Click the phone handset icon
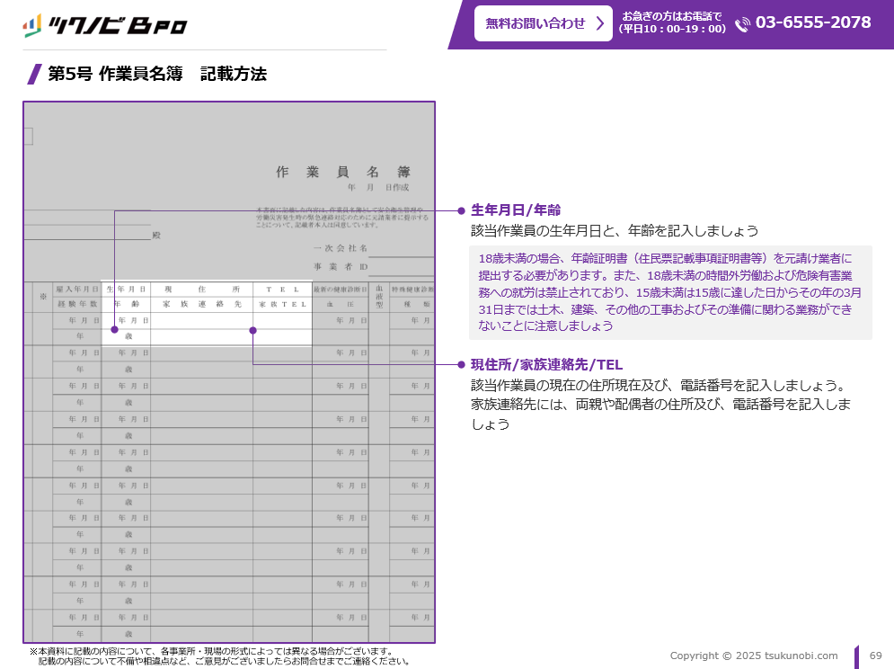The width and height of the screenshot is (894, 669). tap(742, 24)
